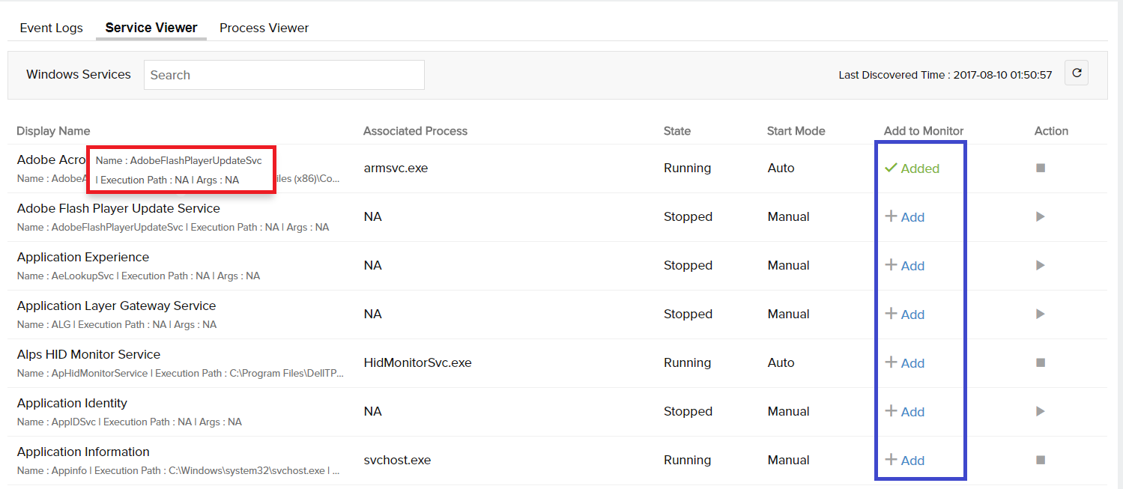1123x489 pixels.
Task: Start the Adobe Flash Player Update Service
Action: coord(1040,216)
